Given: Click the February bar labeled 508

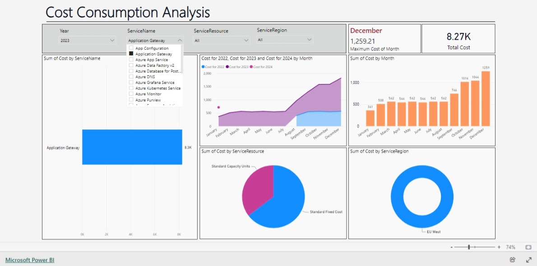Looking at the screenshot, I should coord(380,115).
